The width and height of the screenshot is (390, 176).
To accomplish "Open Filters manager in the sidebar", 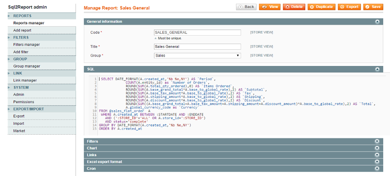I will [27, 44].
